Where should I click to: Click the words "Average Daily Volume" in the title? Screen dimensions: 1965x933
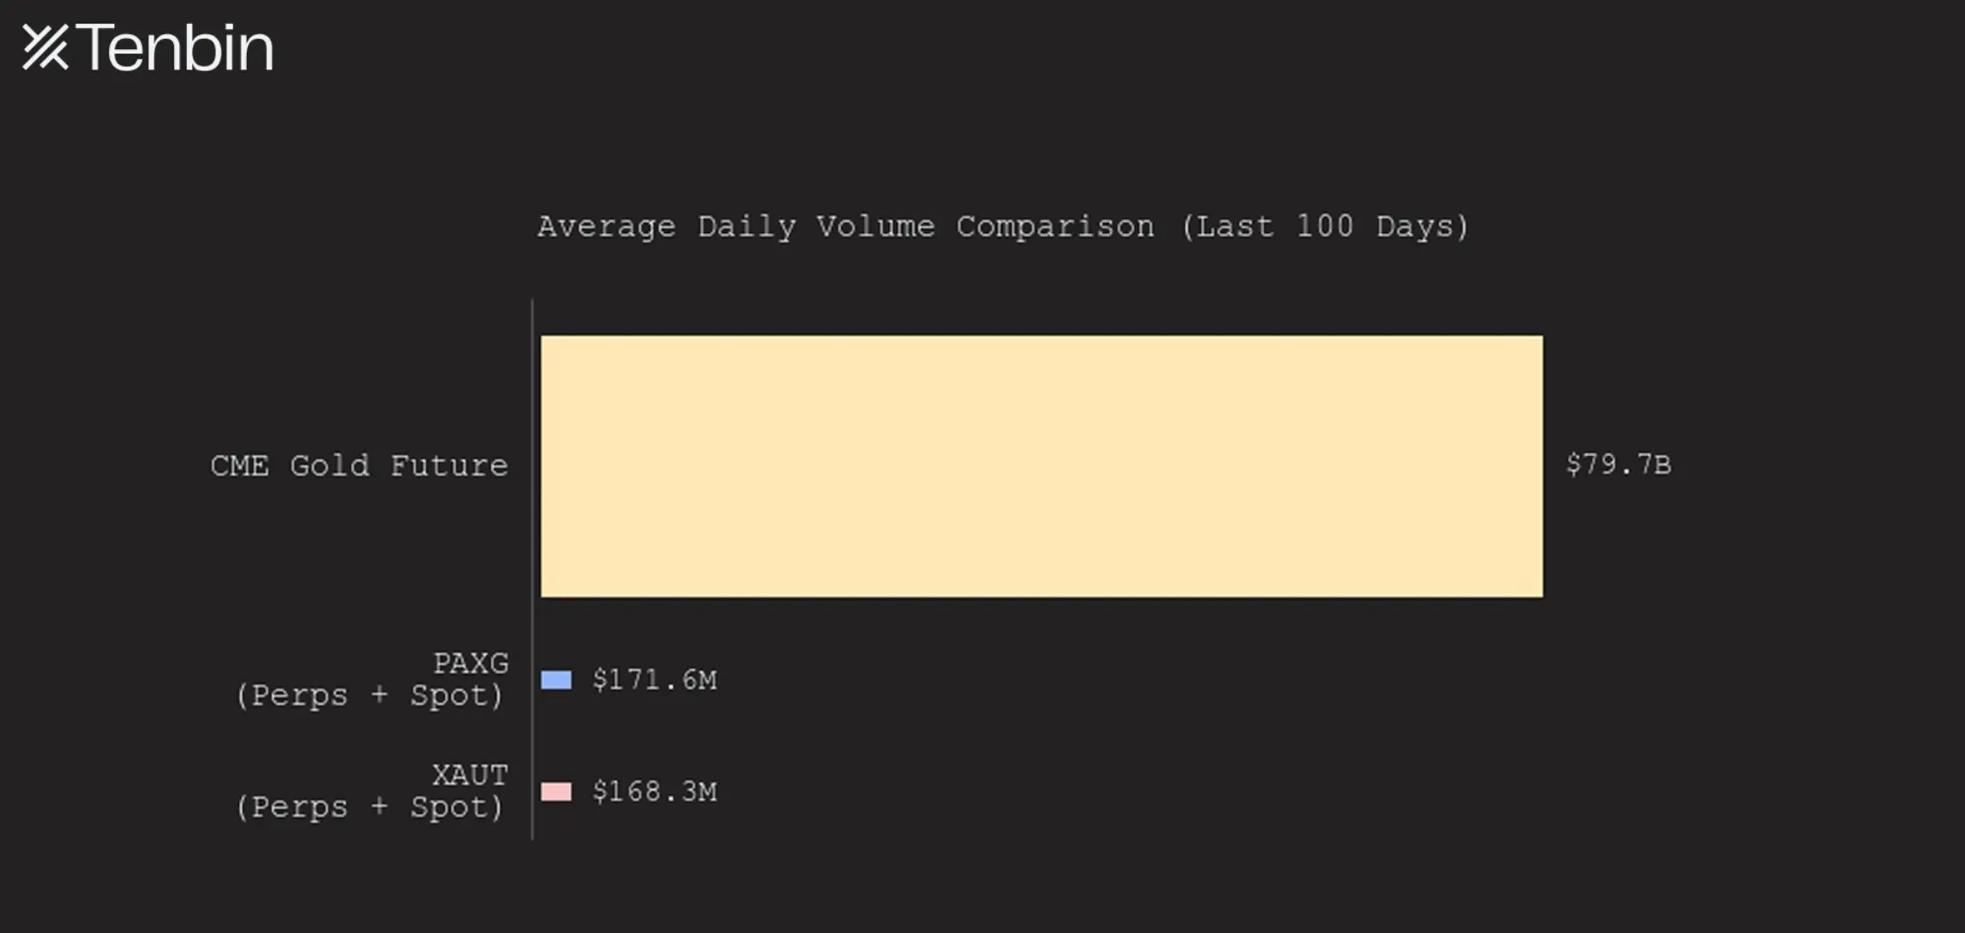click(736, 227)
